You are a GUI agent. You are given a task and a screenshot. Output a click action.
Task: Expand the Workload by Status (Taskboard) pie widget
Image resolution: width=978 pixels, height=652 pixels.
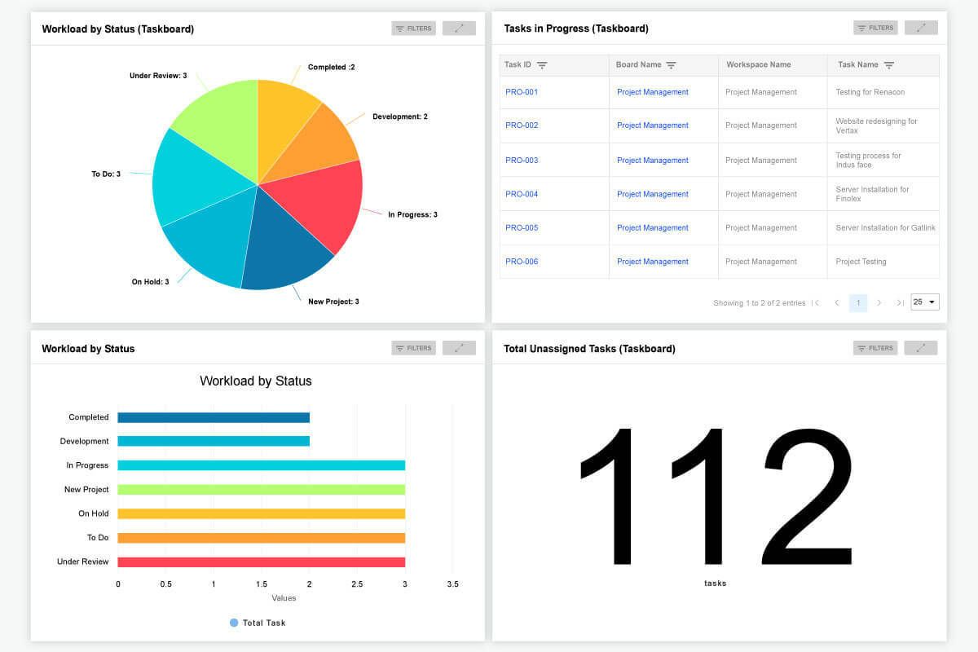[459, 27]
